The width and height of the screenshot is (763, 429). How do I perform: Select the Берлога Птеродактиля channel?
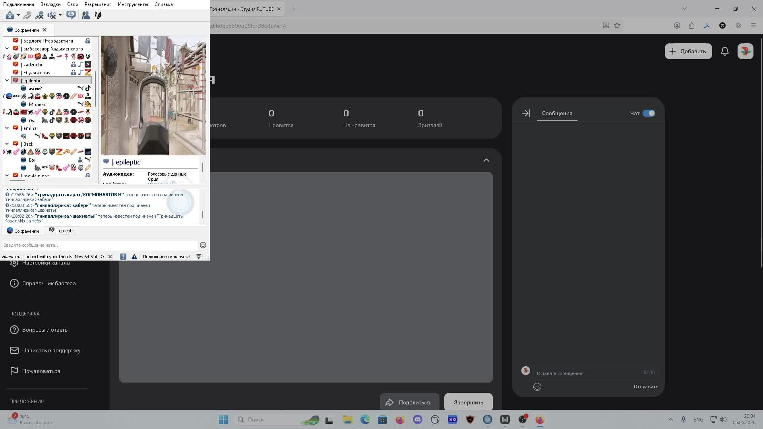tap(48, 41)
